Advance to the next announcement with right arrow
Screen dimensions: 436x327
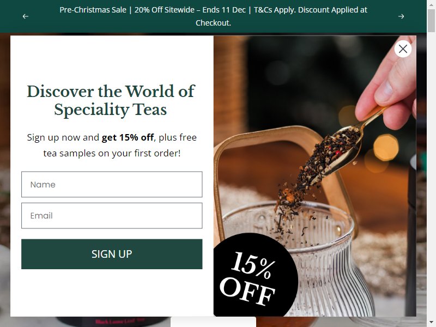tap(401, 16)
